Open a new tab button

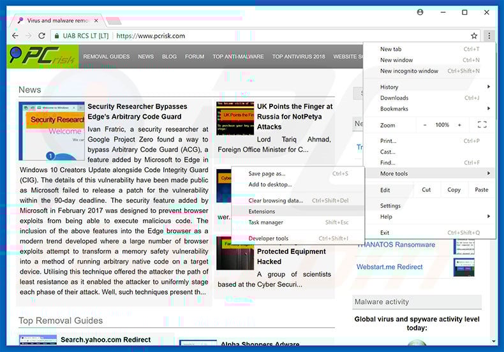[114, 21]
